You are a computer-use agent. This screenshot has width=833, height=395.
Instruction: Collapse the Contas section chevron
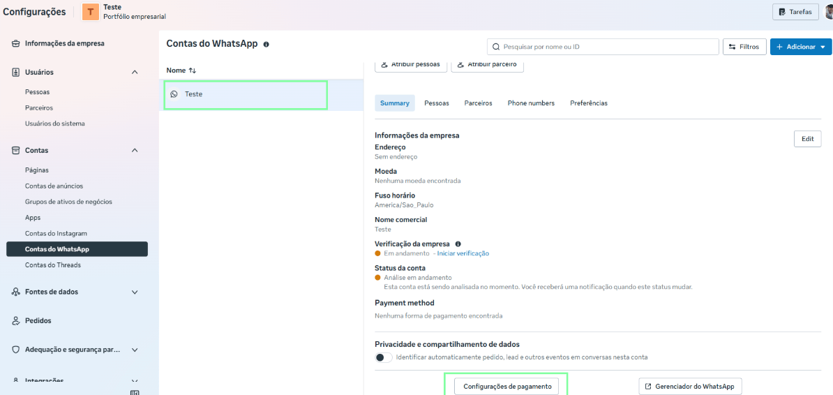pyautogui.click(x=135, y=151)
